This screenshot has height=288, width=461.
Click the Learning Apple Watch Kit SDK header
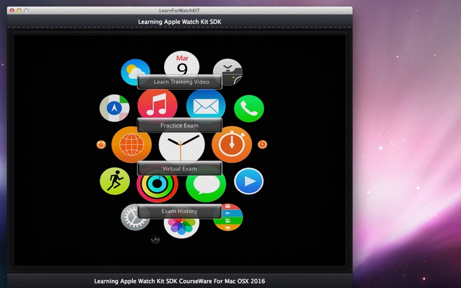click(x=180, y=22)
